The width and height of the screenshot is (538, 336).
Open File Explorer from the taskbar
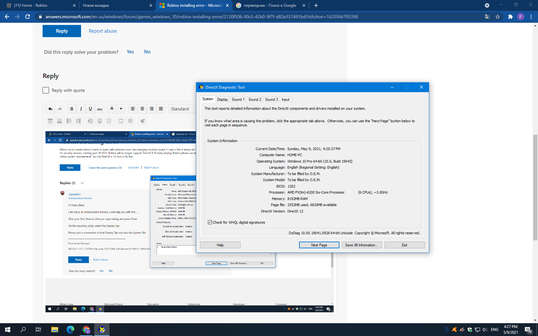[x=54, y=330]
